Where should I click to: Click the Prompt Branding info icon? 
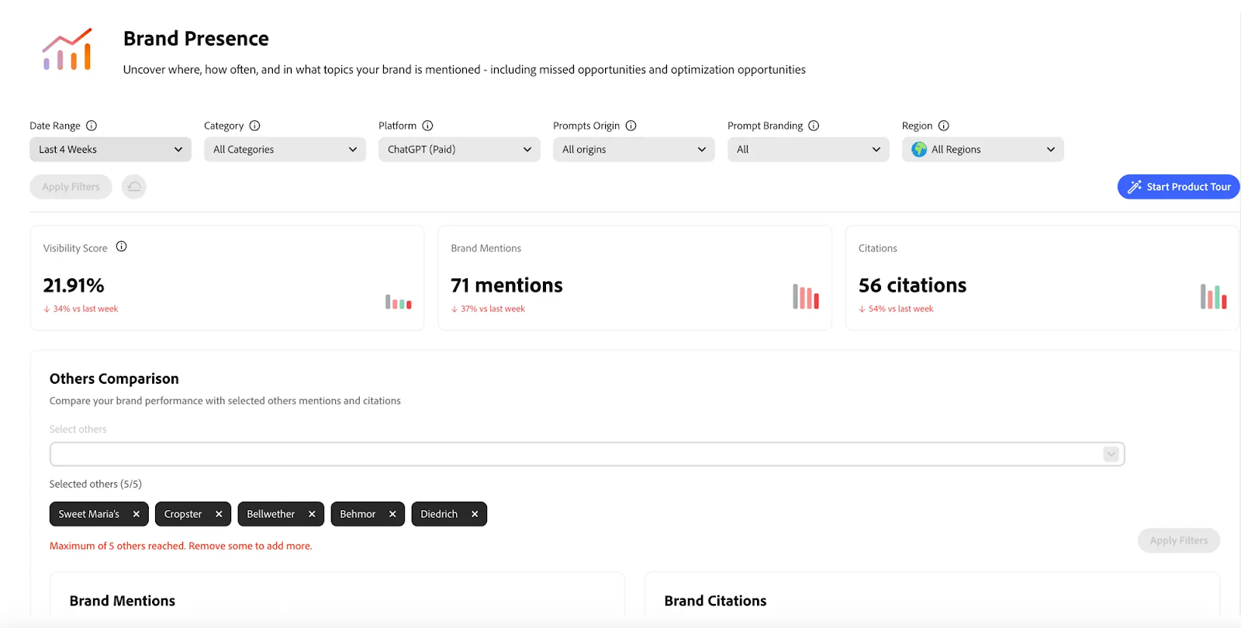coord(814,126)
